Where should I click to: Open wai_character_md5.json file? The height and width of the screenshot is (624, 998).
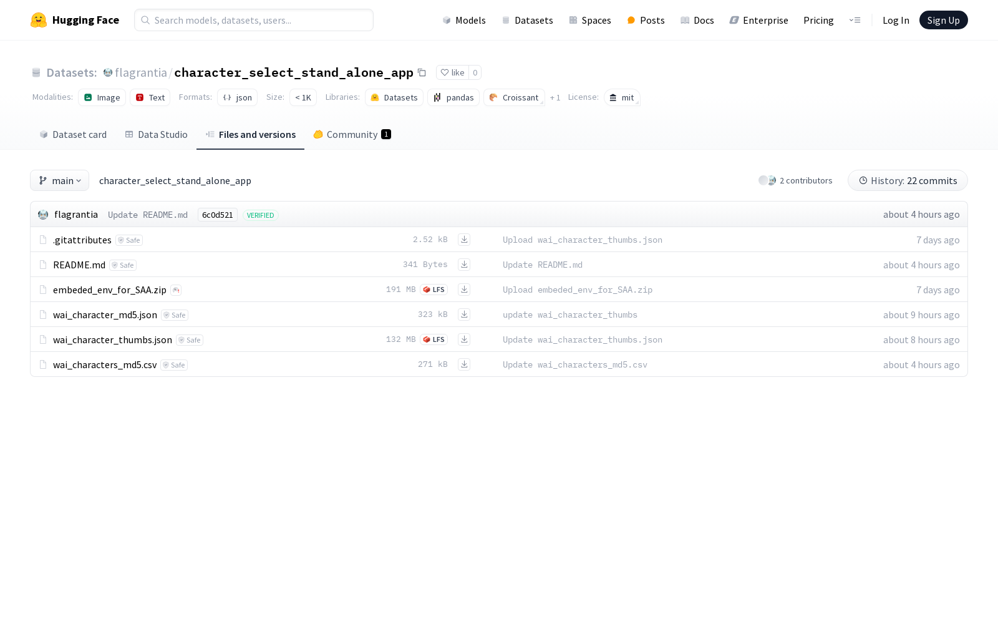105,315
